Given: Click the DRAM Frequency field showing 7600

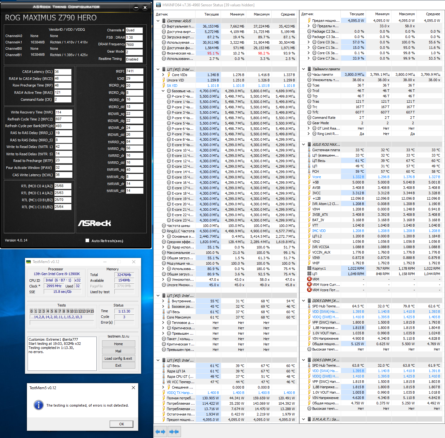Looking at the screenshot, I should pos(134,45).
